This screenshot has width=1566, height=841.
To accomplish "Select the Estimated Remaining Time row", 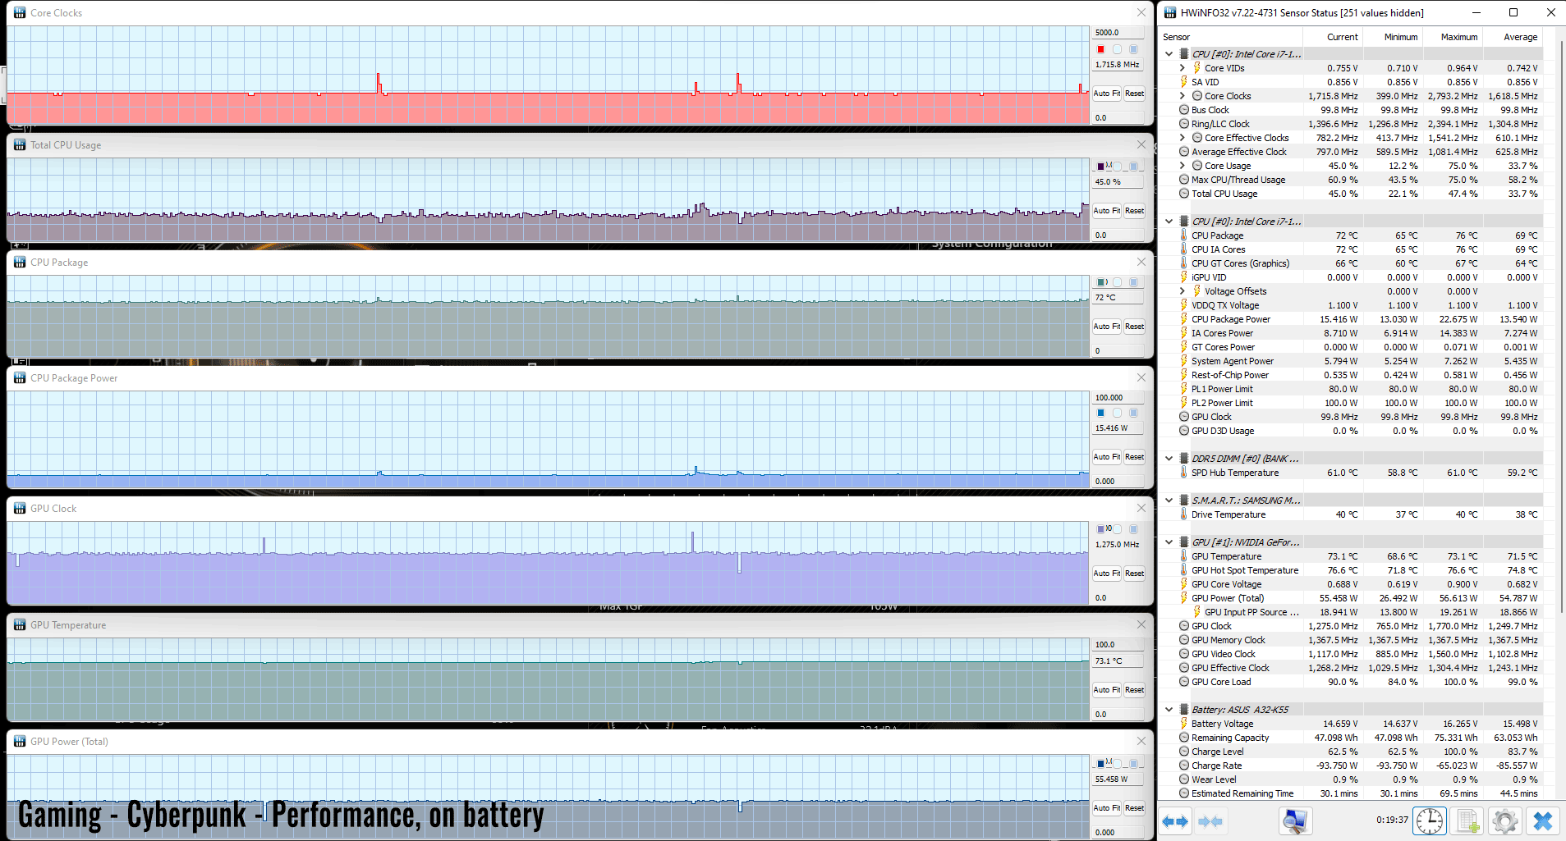I will click(x=1351, y=793).
